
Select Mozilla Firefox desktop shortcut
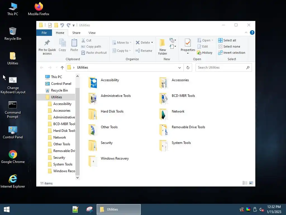[x=39, y=9]
